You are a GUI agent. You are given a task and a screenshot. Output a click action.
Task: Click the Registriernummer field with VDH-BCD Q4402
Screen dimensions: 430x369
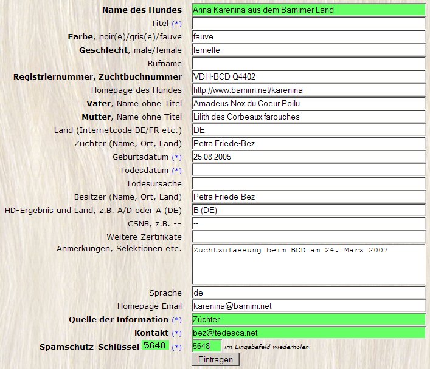(308, 77)
